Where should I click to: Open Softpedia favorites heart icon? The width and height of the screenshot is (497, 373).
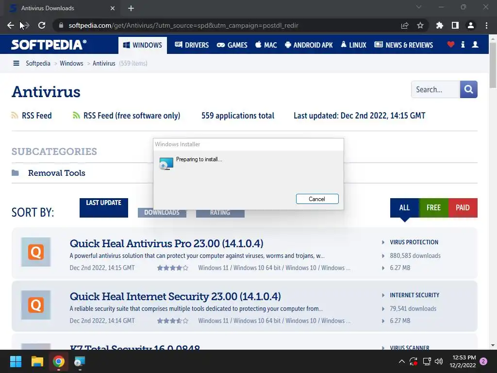pyautogui.click(x=451, y=44)
